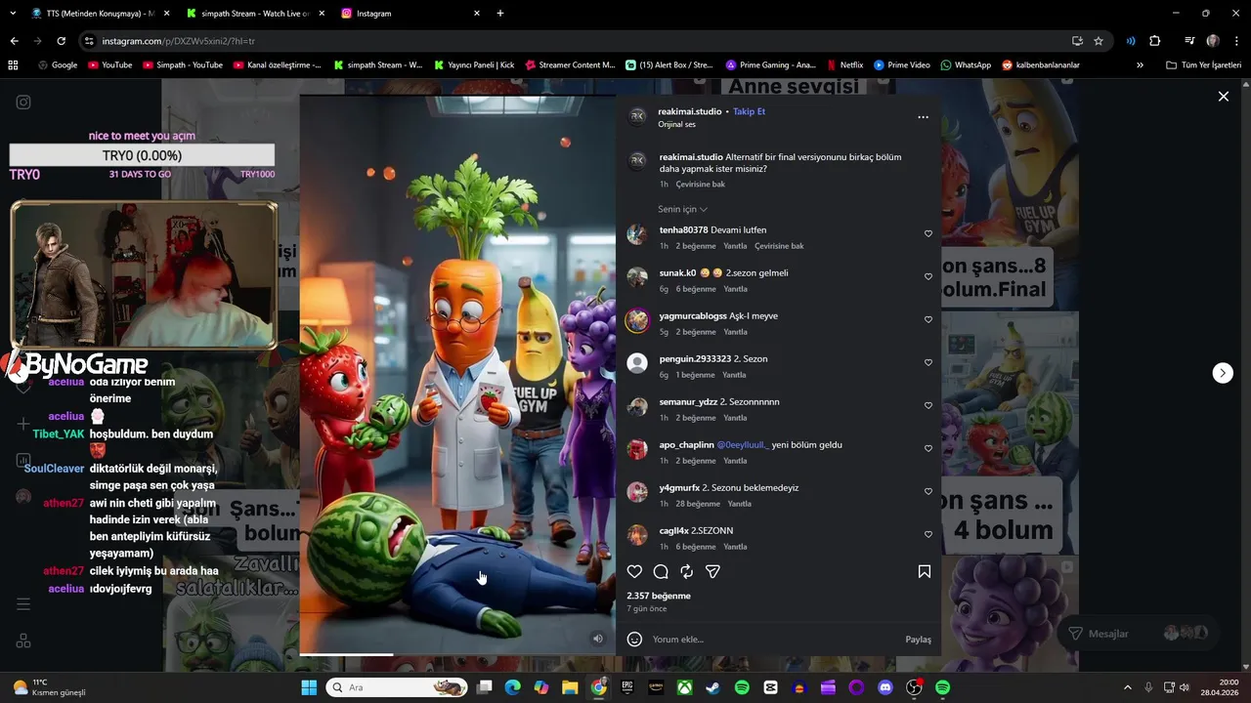Close the Instagram post overlay with X
Viewport: 1251px width, 703px height.
click(x=1223, y=97)
